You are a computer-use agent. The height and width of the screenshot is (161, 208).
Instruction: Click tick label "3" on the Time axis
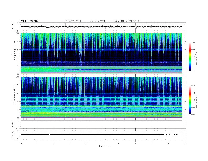pyautogui.click(x=70, y=143)
